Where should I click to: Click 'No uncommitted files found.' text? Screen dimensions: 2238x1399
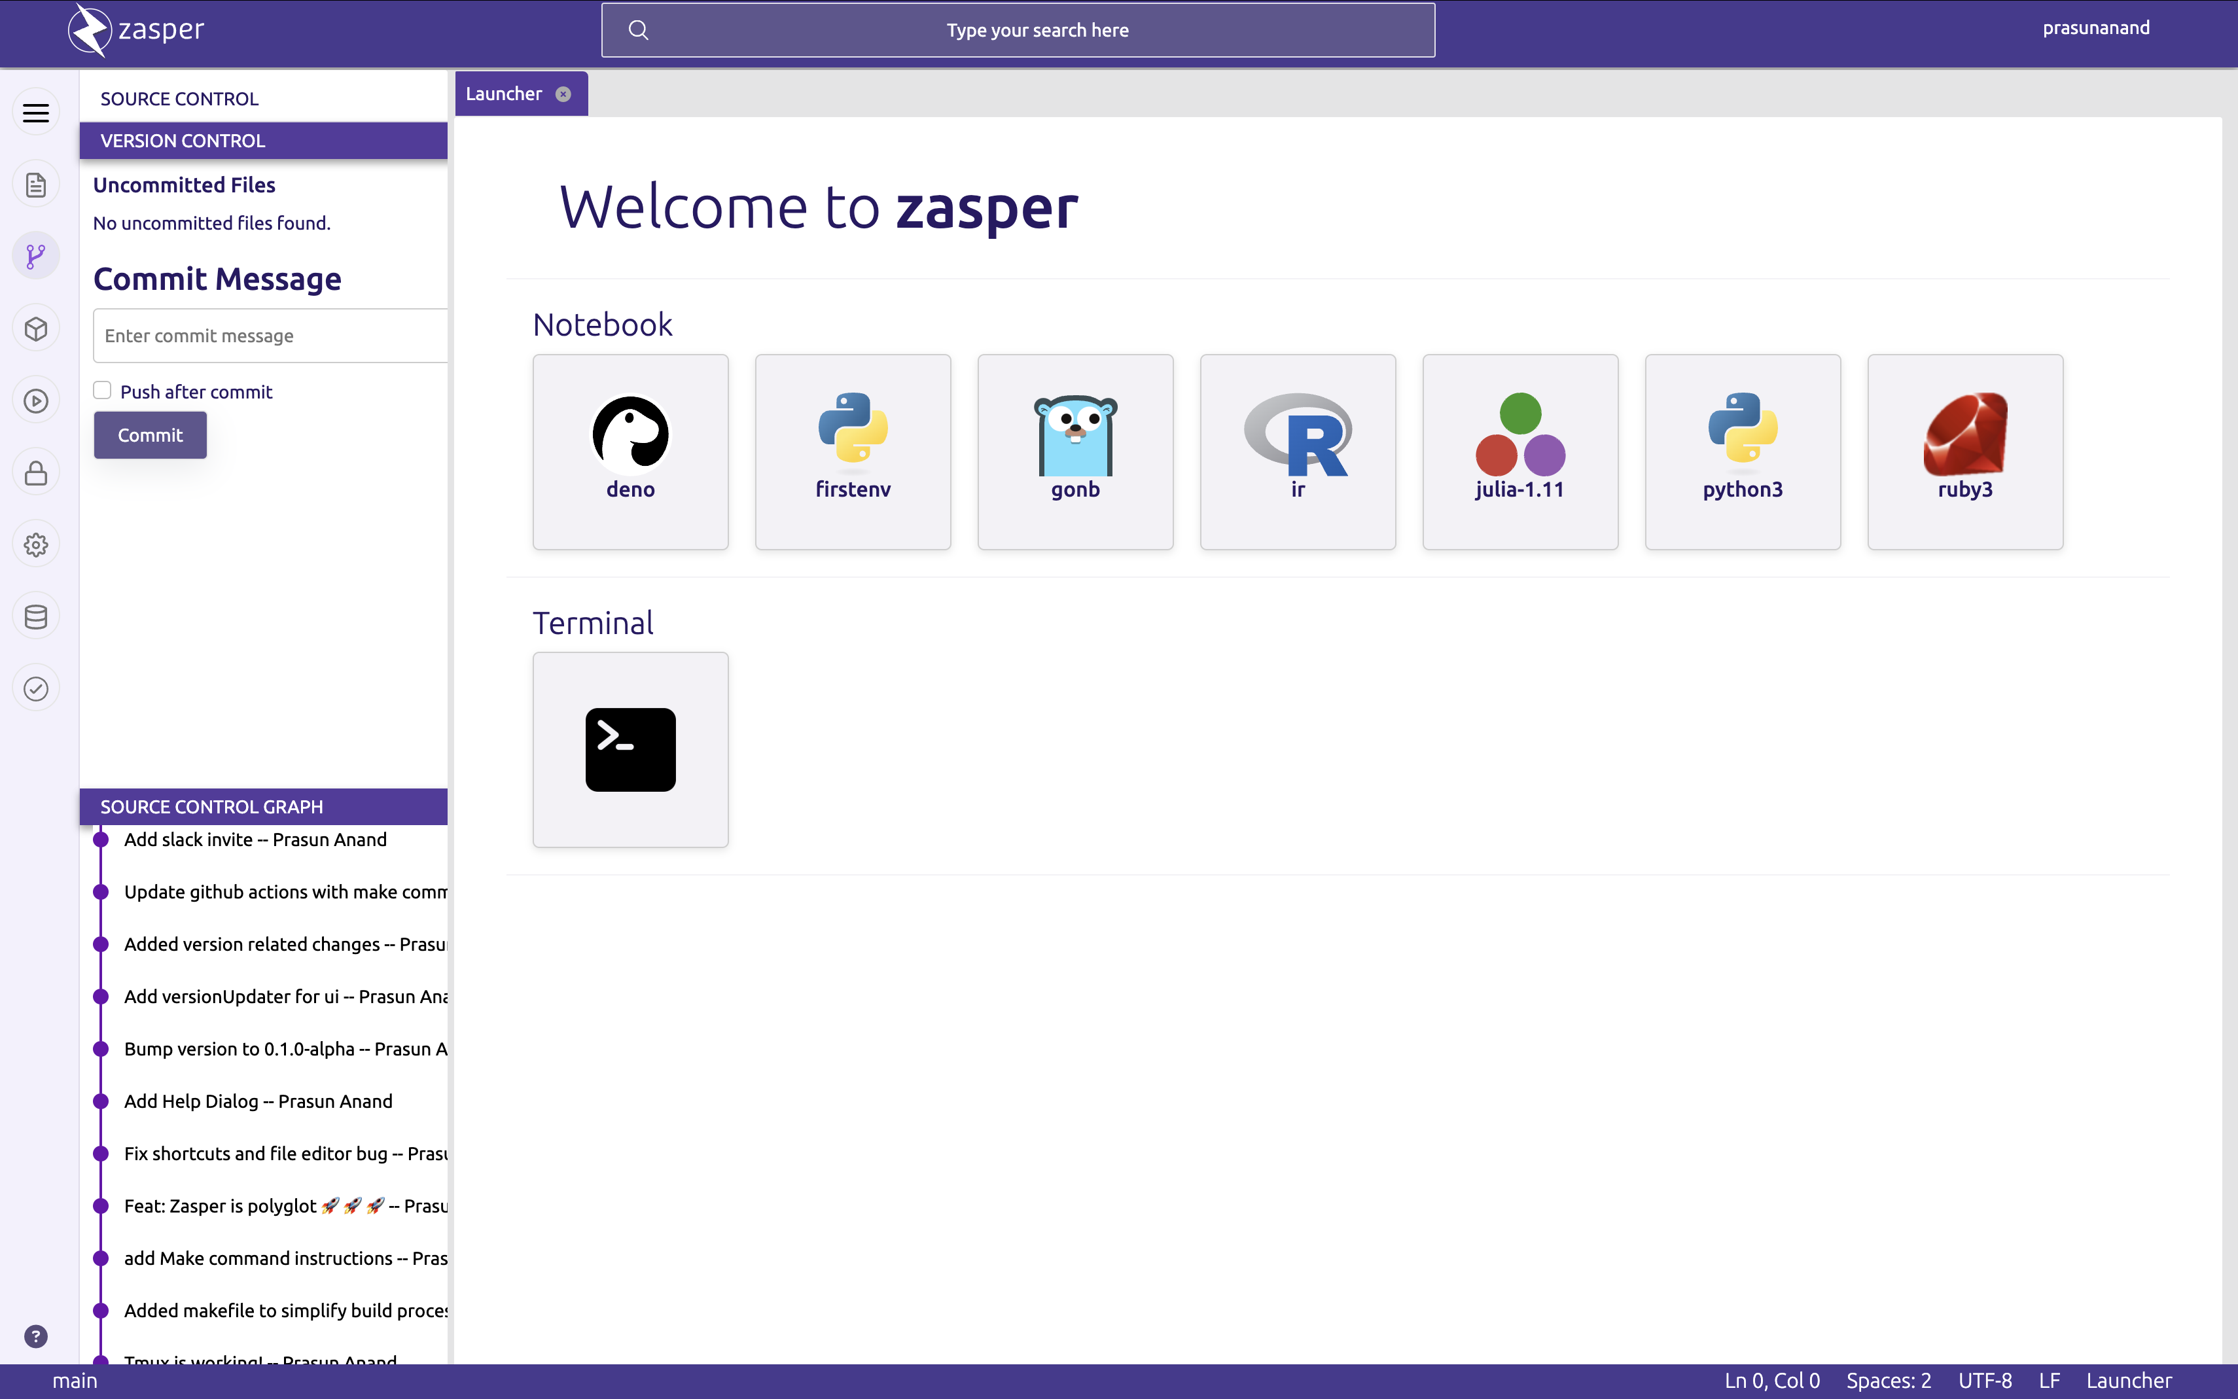[x=212, y=223]
